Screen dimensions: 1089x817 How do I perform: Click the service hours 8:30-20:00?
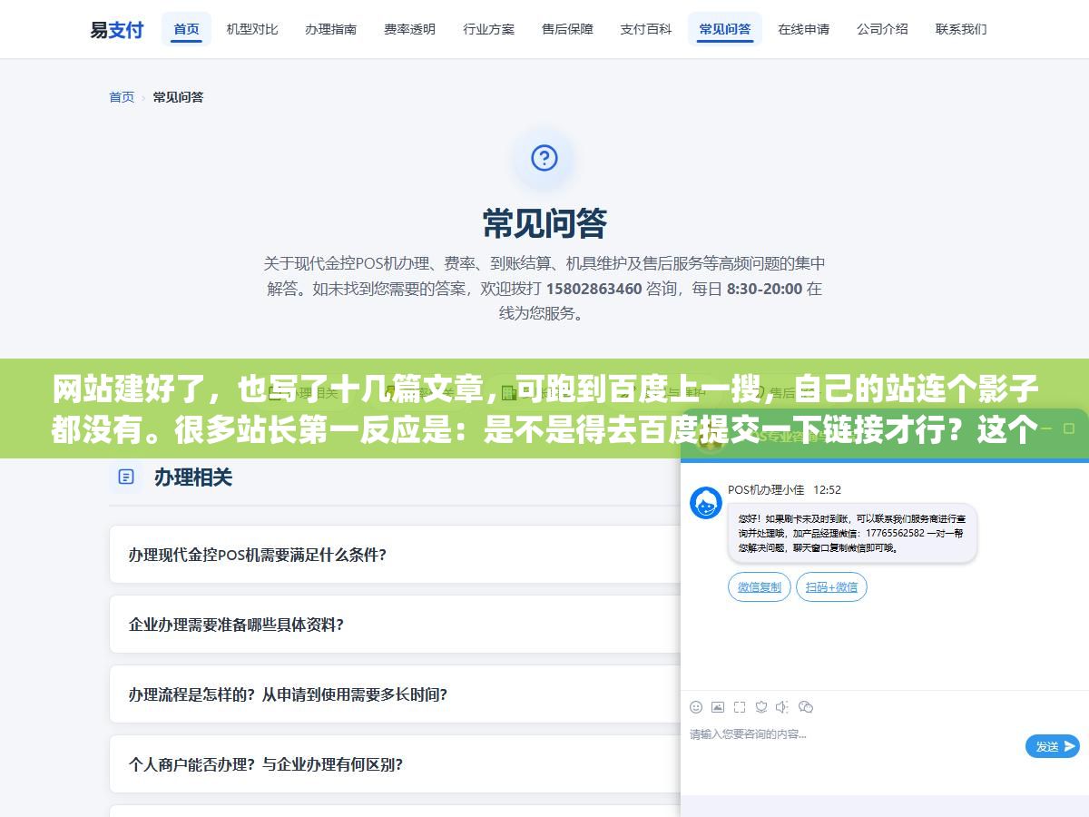coord(764,289)
